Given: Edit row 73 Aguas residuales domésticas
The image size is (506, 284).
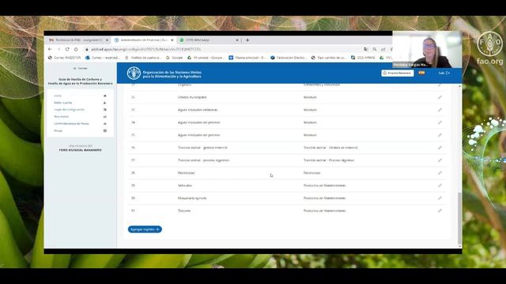Looking at the screenshot, I should 440,110.
